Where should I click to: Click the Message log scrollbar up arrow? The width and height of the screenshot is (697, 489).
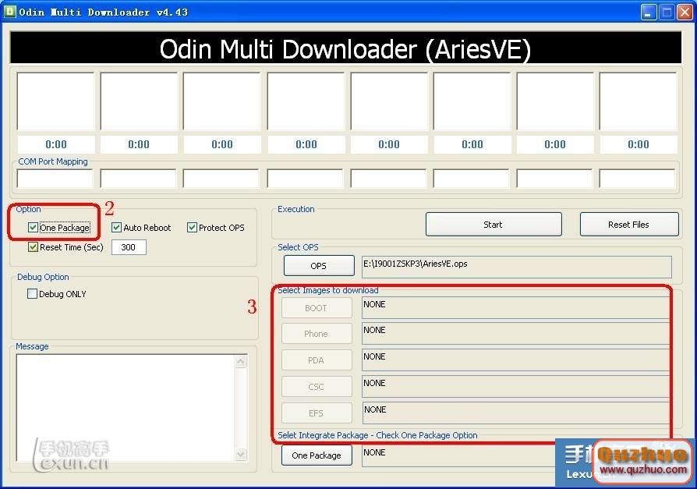tap(241, 361)
